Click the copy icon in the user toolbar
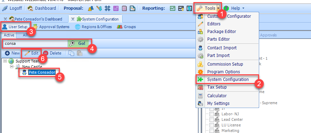Screen dimensions: 311x133 [x=71, y=53]
